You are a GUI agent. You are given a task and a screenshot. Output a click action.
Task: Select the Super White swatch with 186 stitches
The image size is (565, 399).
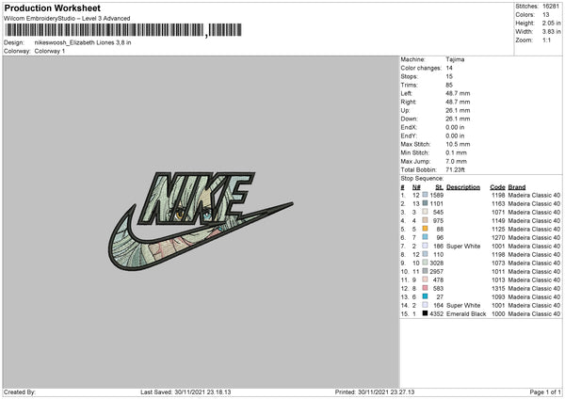click(426, 246)
